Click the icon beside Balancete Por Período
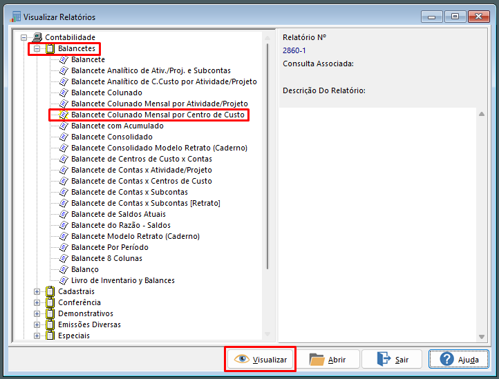499x379 pixels. point(64,247)
